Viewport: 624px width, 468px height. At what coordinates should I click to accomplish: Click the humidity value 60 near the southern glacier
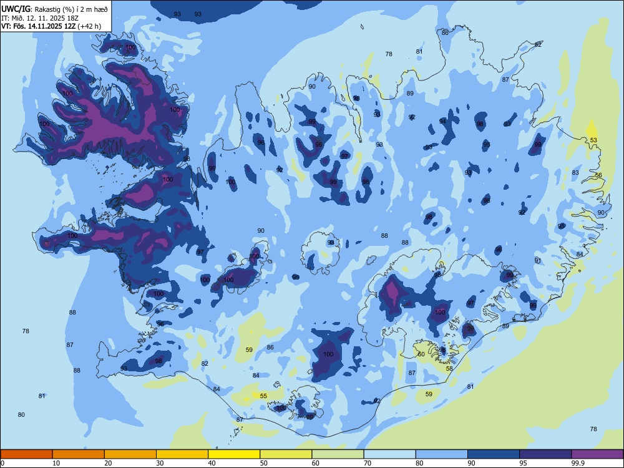tap(421, 354)
